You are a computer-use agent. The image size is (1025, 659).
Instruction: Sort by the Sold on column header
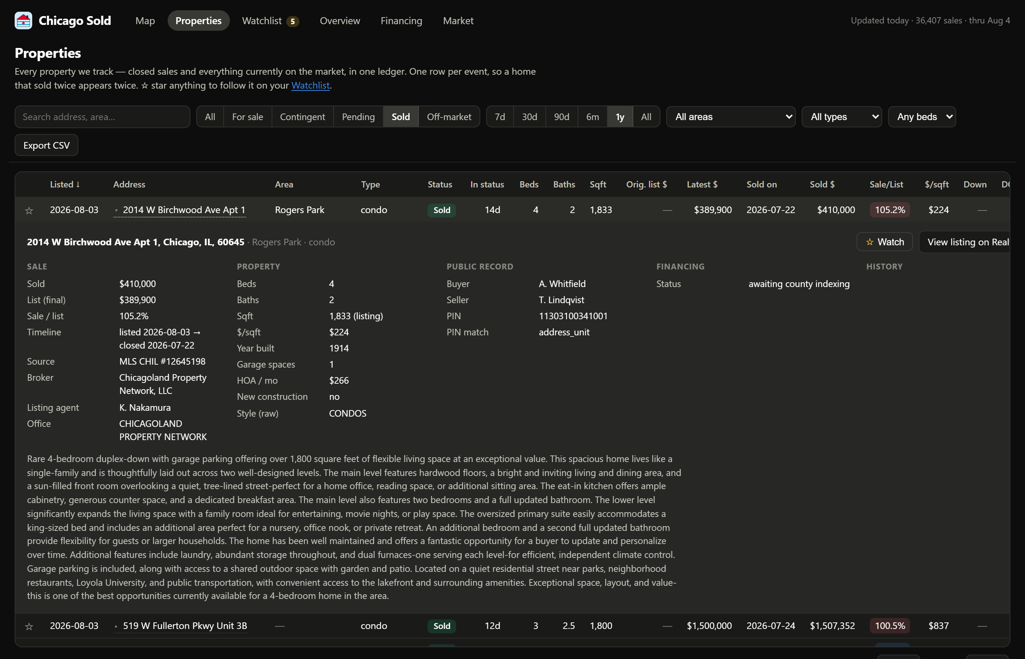coord(761,185)
